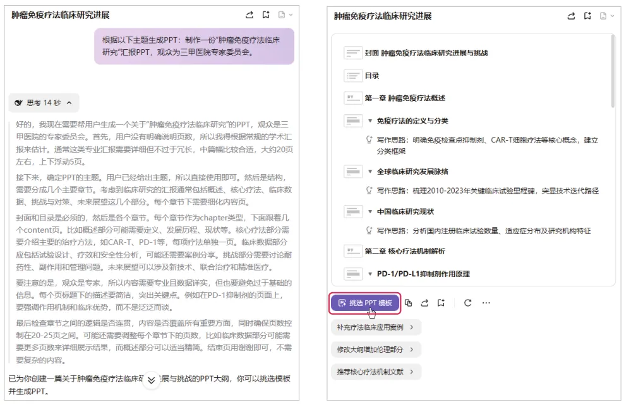Select suggestion 推荐核心疗法机制文献
This screenshot has width=624, height=405.
coord(376,372)
